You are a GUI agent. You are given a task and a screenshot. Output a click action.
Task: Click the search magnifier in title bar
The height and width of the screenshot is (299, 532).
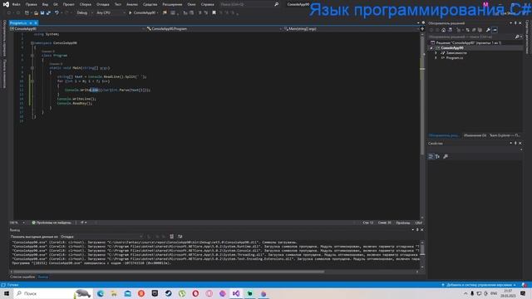coord(277,4)
